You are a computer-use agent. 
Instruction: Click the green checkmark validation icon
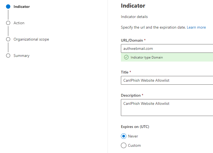(x=126, y=57)
